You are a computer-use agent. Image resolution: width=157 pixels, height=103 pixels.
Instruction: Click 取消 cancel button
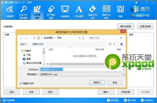click(115, 83)
